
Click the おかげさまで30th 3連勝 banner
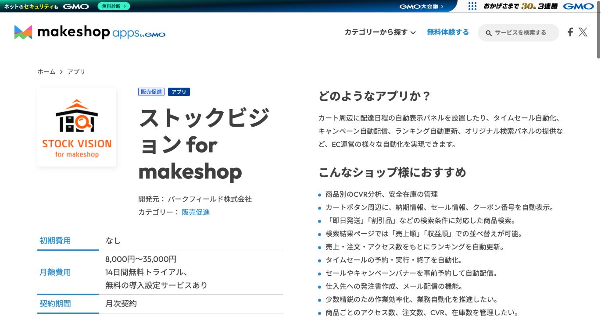[521, 6]
